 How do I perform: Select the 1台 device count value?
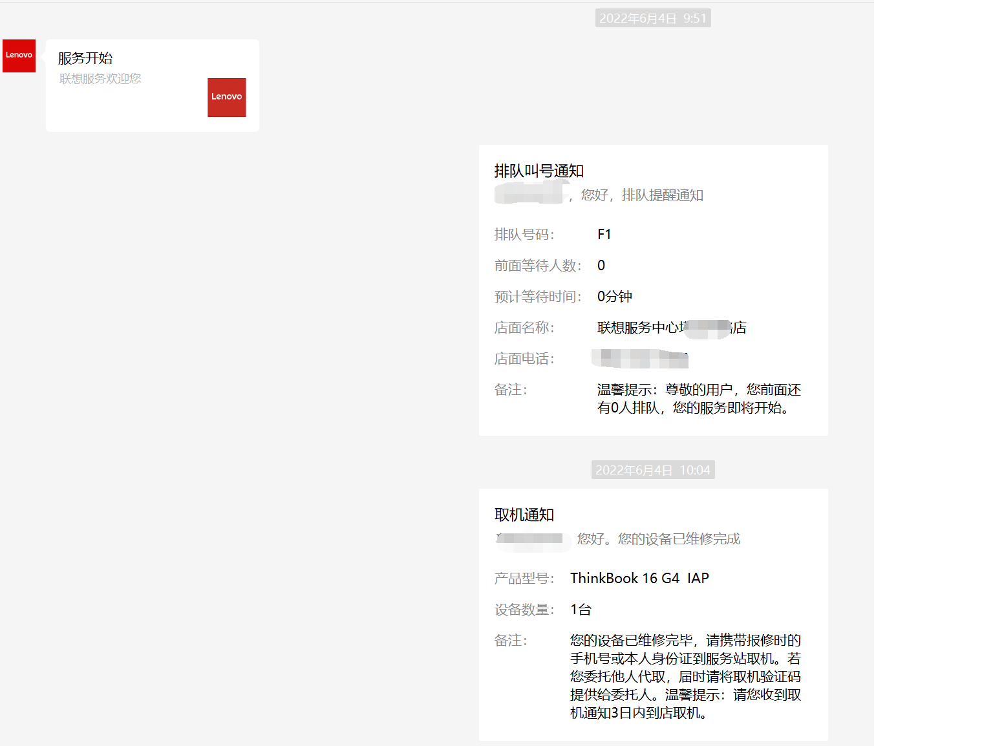pos(581,610)
